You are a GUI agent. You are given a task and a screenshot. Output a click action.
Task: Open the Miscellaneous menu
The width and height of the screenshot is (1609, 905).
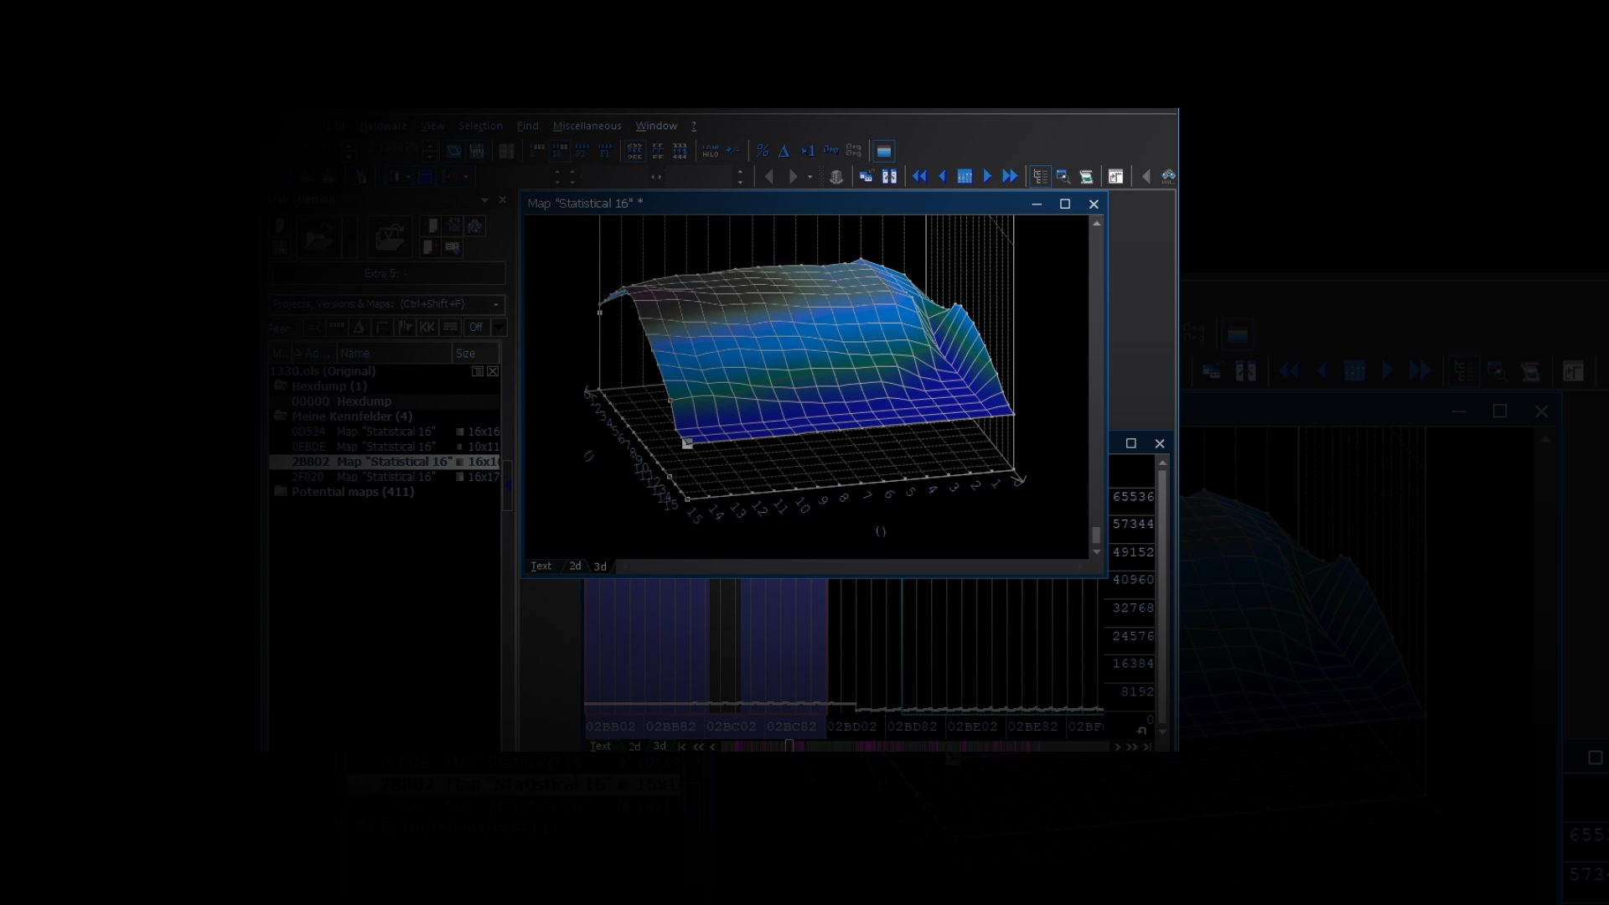click(x=587, y=126)
